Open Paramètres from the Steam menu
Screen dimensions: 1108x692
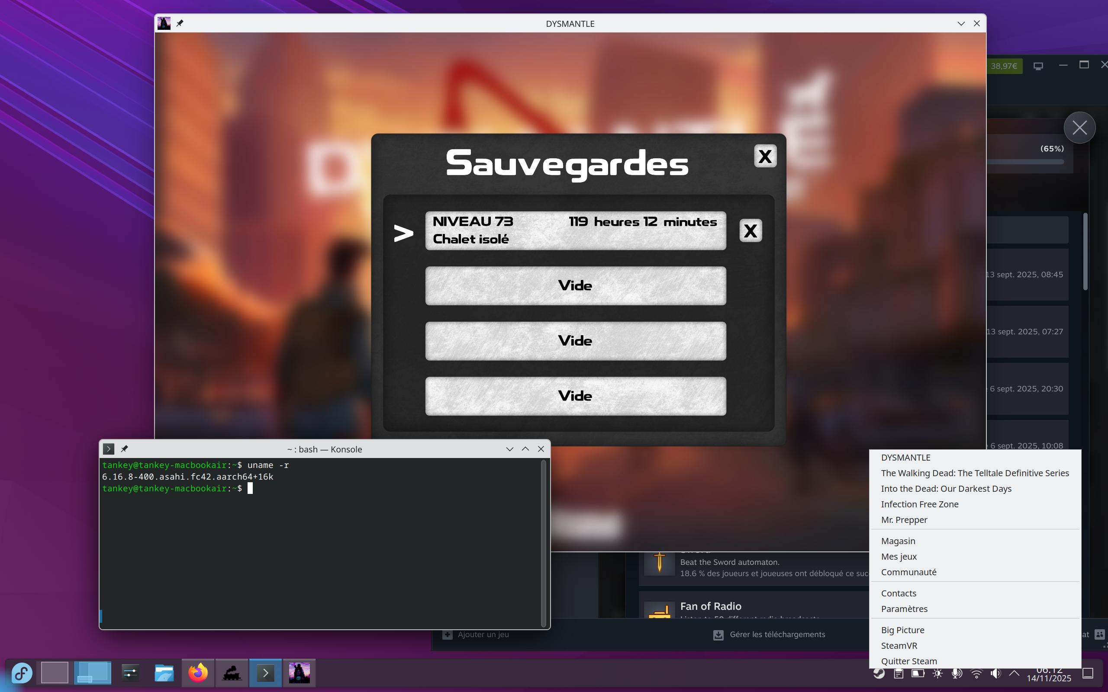(904, 609)
